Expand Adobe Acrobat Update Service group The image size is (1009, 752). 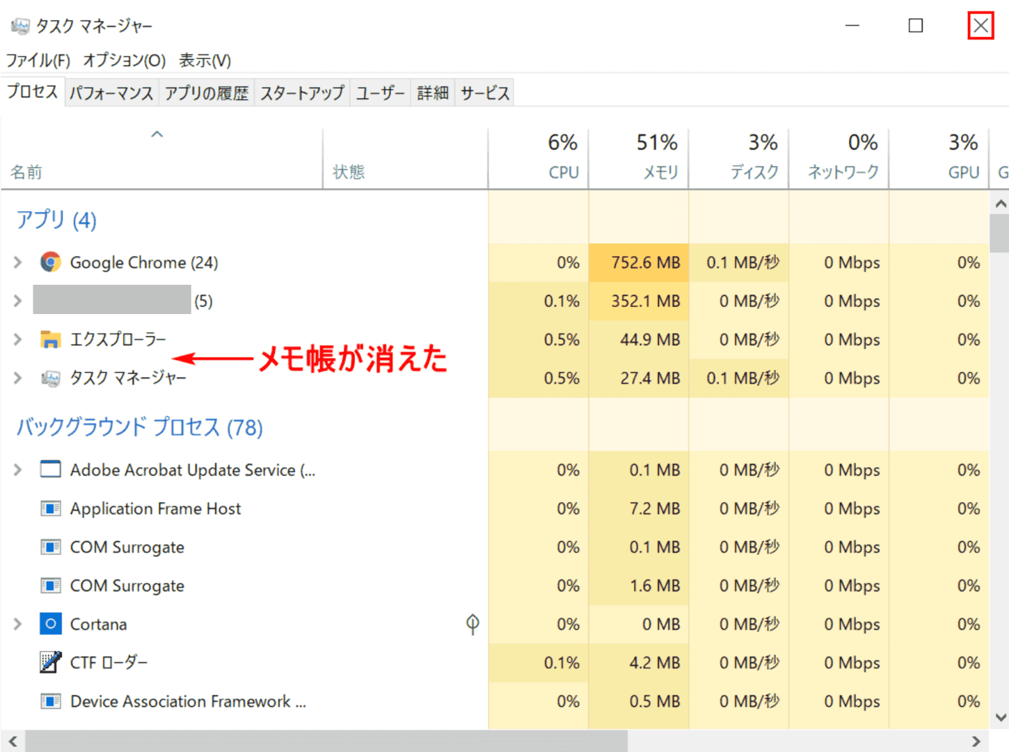(17, 470)
